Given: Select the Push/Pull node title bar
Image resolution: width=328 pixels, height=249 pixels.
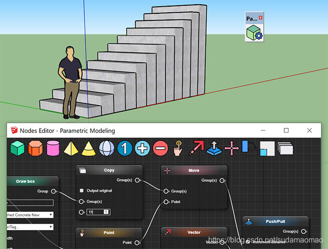Looking at the screenshot, I should [x=275, y=221].
